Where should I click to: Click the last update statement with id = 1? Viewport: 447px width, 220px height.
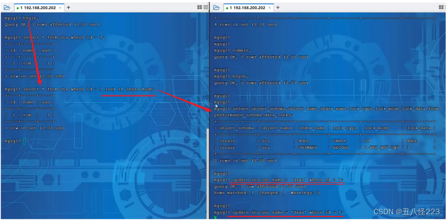[x=288, y=212]
